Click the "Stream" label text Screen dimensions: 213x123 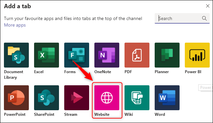pos(71,114)
